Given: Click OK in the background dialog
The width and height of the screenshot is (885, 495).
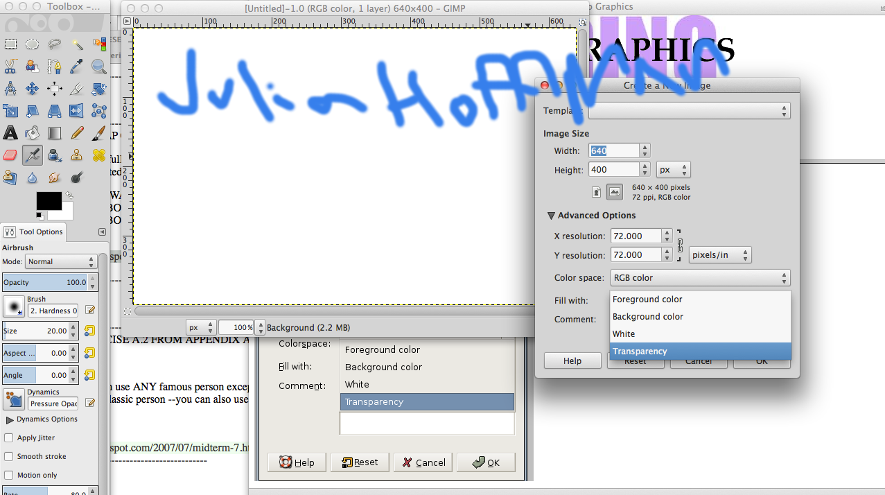Looking at the screenshot, I should point(485,462).
